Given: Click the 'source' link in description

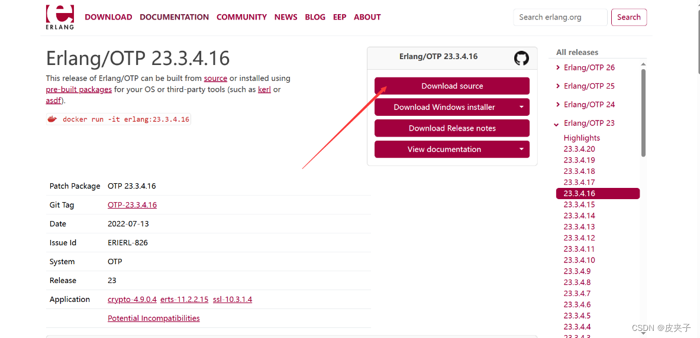Looking at the screenshot, I should [215, 78].
